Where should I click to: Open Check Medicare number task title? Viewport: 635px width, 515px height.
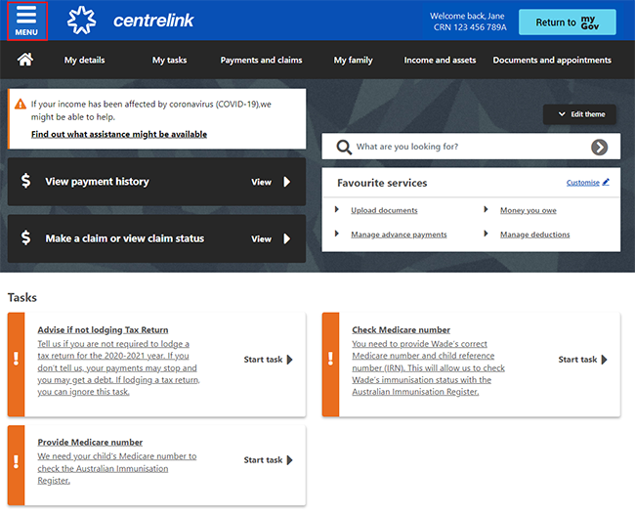point(401,330)
